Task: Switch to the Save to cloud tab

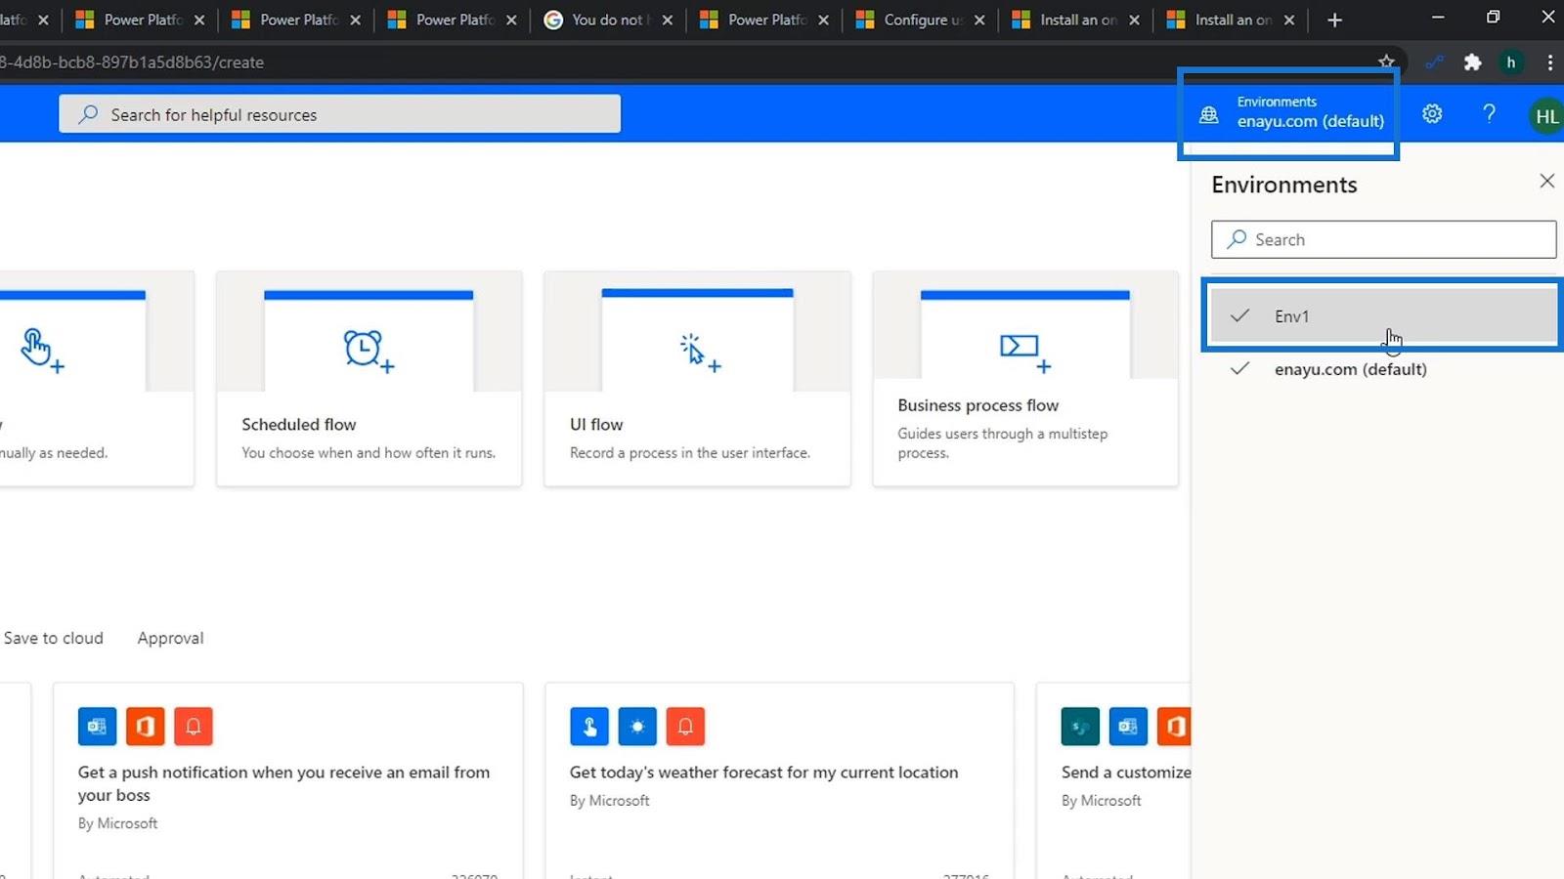Action: tap(53, 638)
